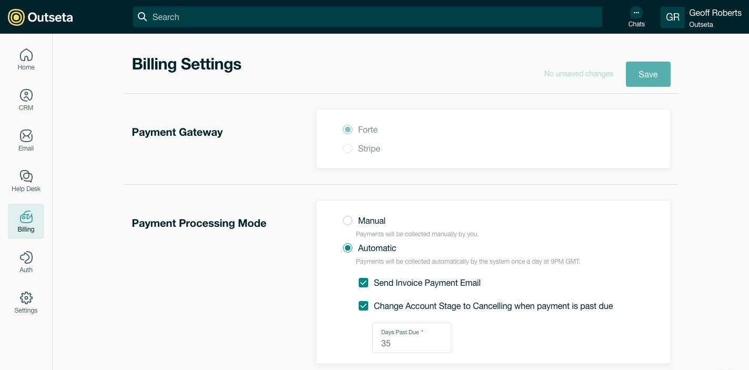Click the Save button

coord(648,74)
